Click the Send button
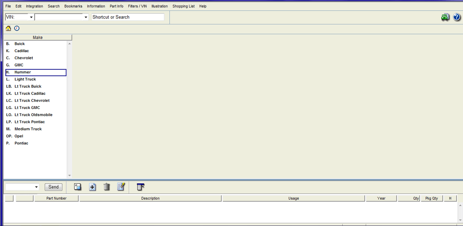 pos(54,187)
